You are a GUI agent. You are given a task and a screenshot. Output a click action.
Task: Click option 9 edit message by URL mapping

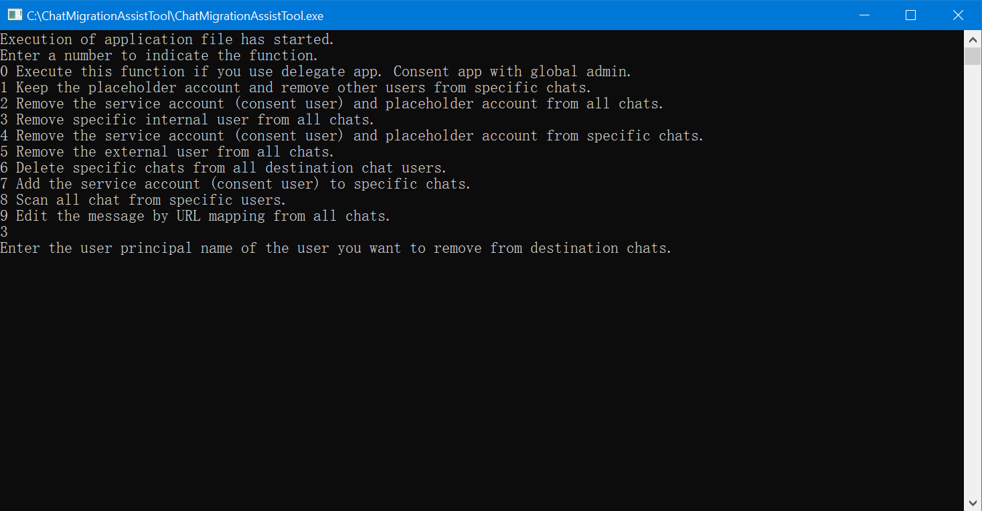[195, 216]
